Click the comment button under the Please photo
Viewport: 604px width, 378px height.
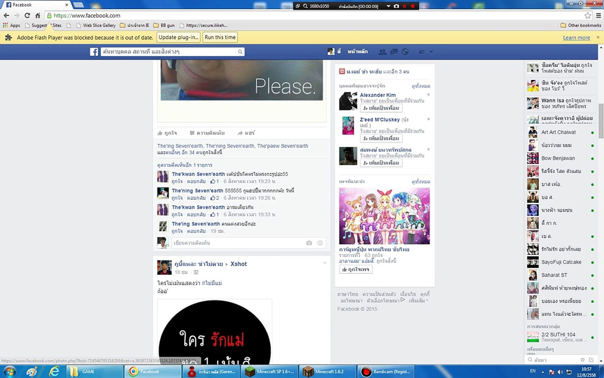click(207, 133)
